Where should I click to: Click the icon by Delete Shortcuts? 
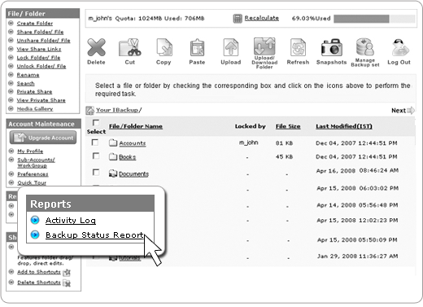coord(67,283)
